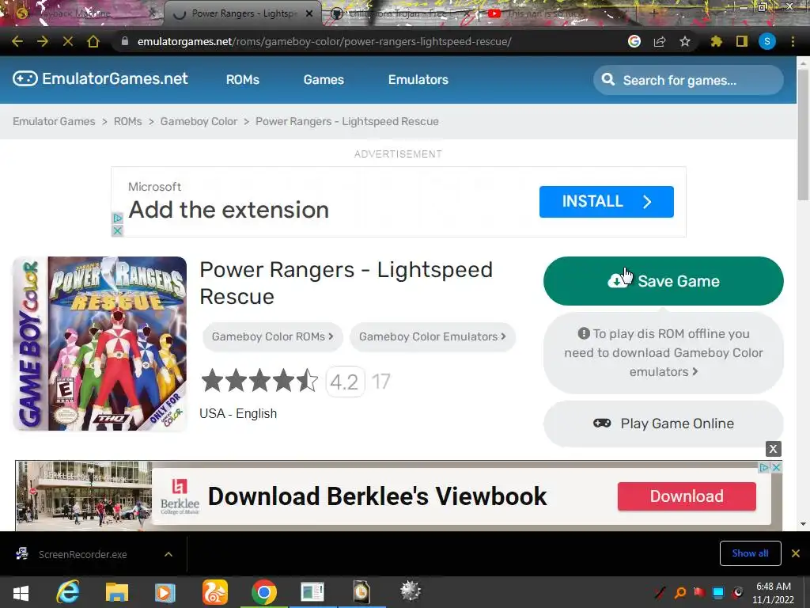This screenshot has height=608, width=810.
Task: Click the Gameboy Color Emulators chip
Action: point(433,336)
